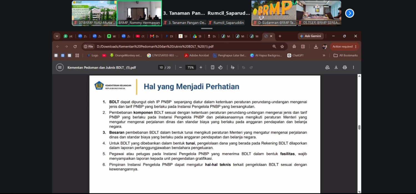This screenshot has height=194, width=416.
Task: Select 37.BRMP RIAU-Mutia participant thumbnail
Action: coord(94,13)
